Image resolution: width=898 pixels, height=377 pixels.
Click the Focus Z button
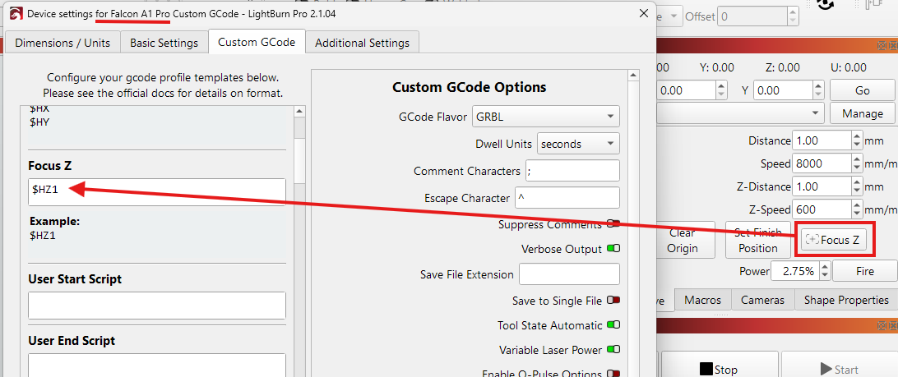[833, 241]
